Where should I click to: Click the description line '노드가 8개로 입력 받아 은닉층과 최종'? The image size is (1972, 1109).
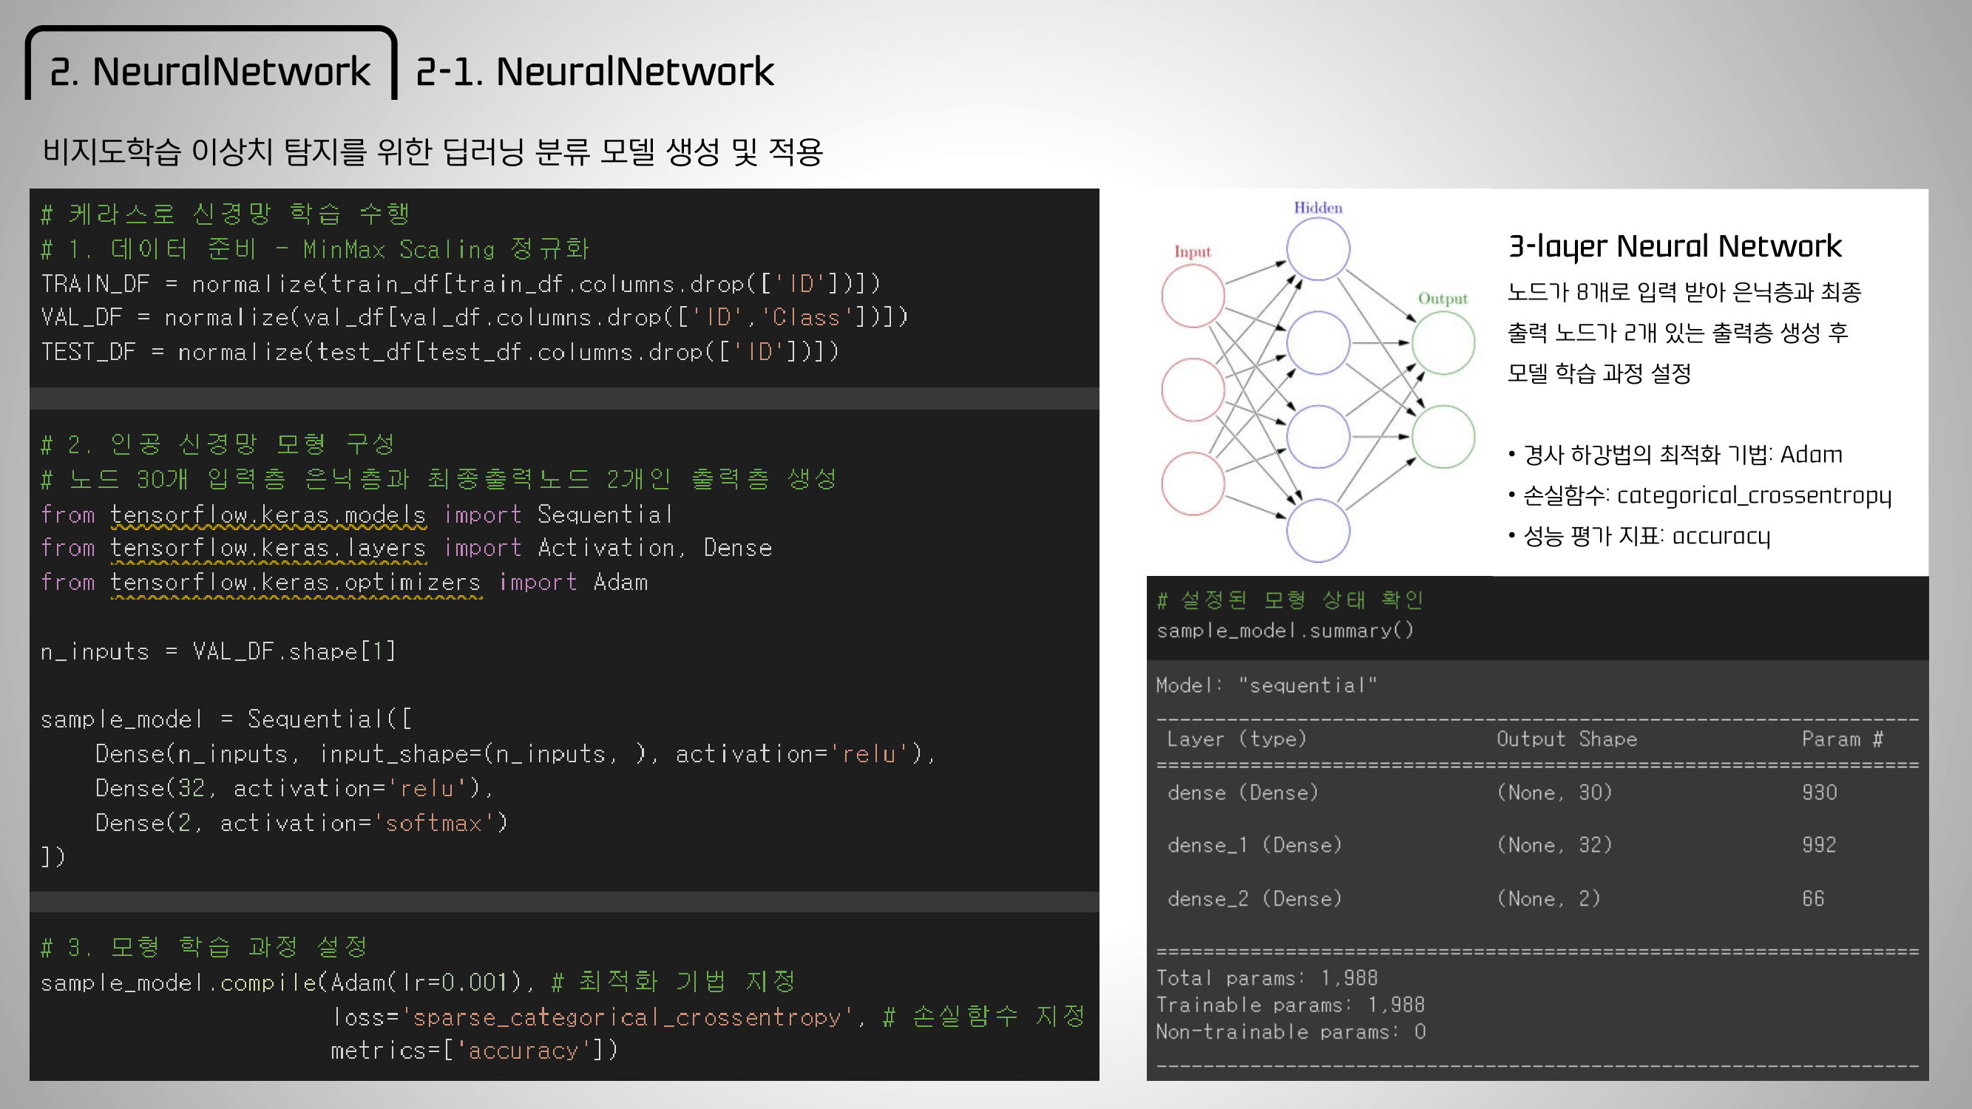pos(1685,291)
